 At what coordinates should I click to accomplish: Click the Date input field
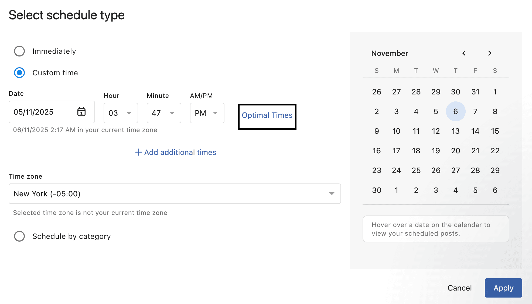click(x=43, y=112)
